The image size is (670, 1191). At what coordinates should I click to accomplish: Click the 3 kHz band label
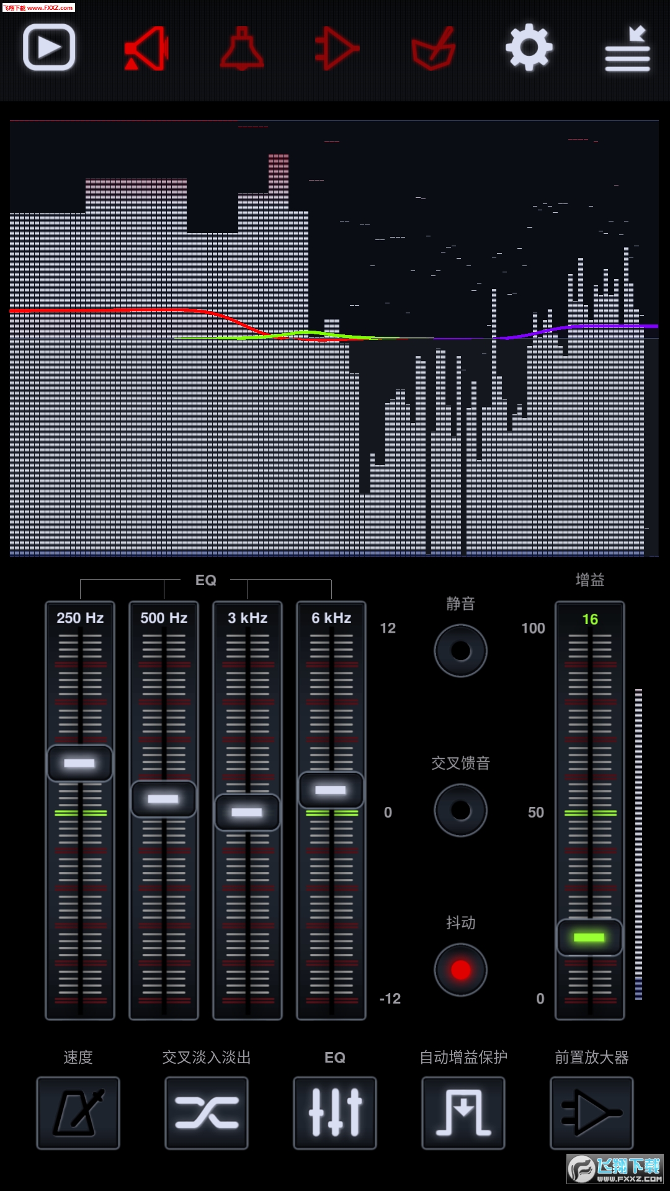pos(248,618)
